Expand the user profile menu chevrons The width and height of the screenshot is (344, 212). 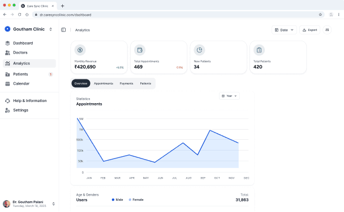click(54, 204)
